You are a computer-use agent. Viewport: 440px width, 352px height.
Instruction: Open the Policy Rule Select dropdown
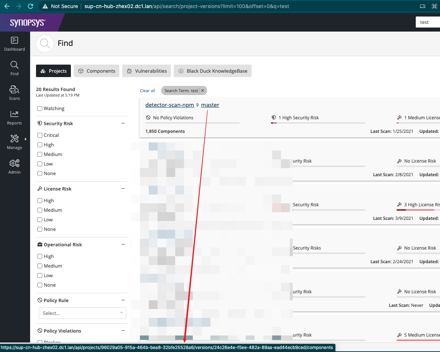[83, 313]
